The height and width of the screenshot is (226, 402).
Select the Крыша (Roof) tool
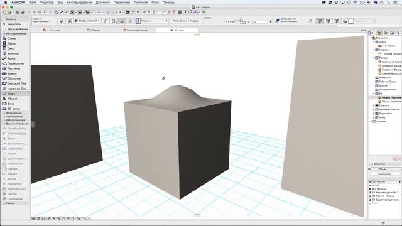click(15, 73)
